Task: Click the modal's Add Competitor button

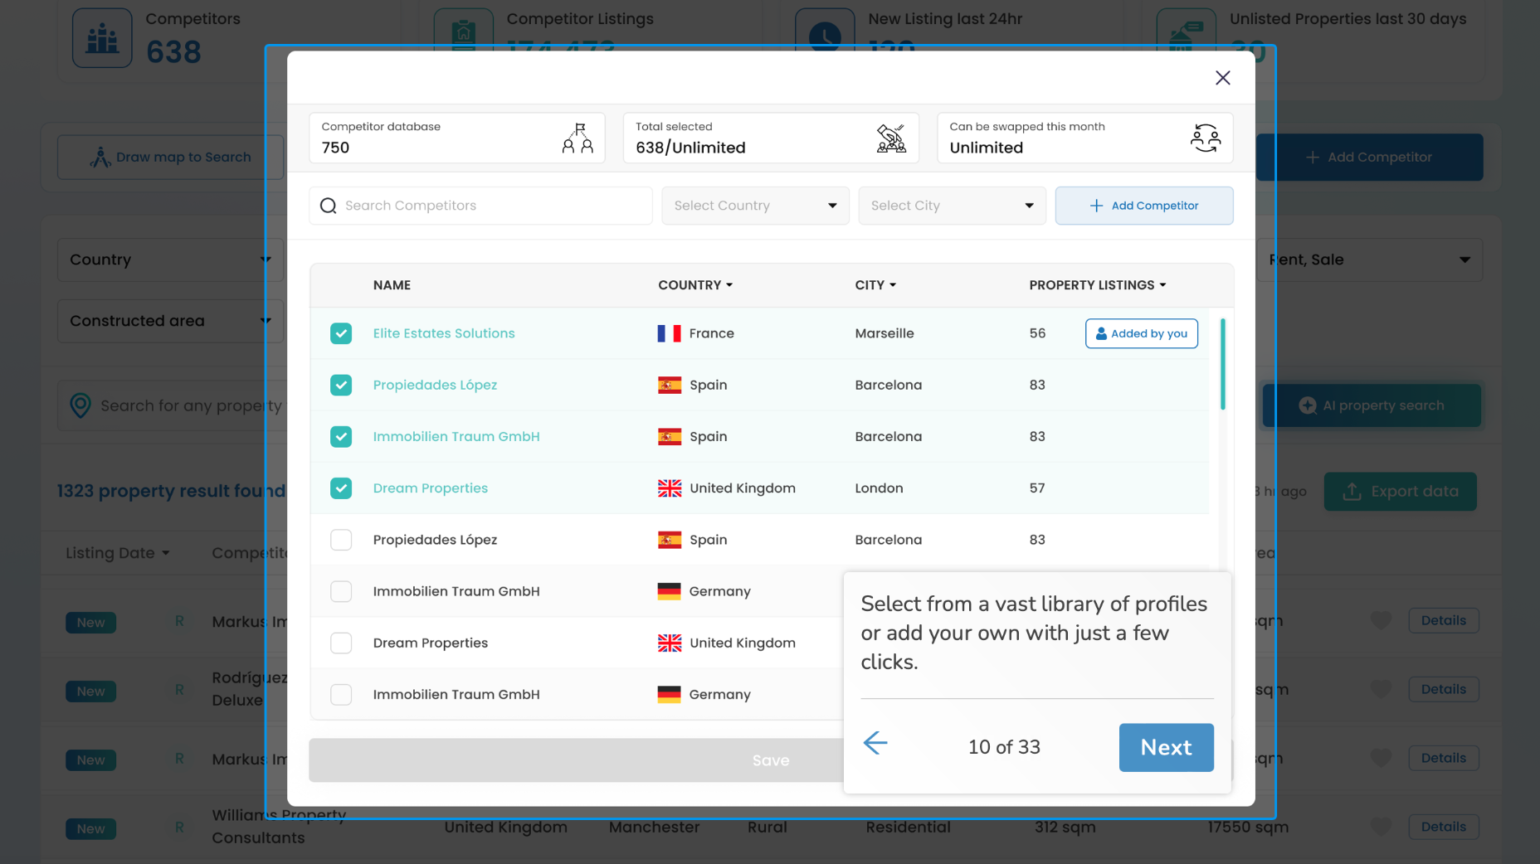Action: [1144, 206]
